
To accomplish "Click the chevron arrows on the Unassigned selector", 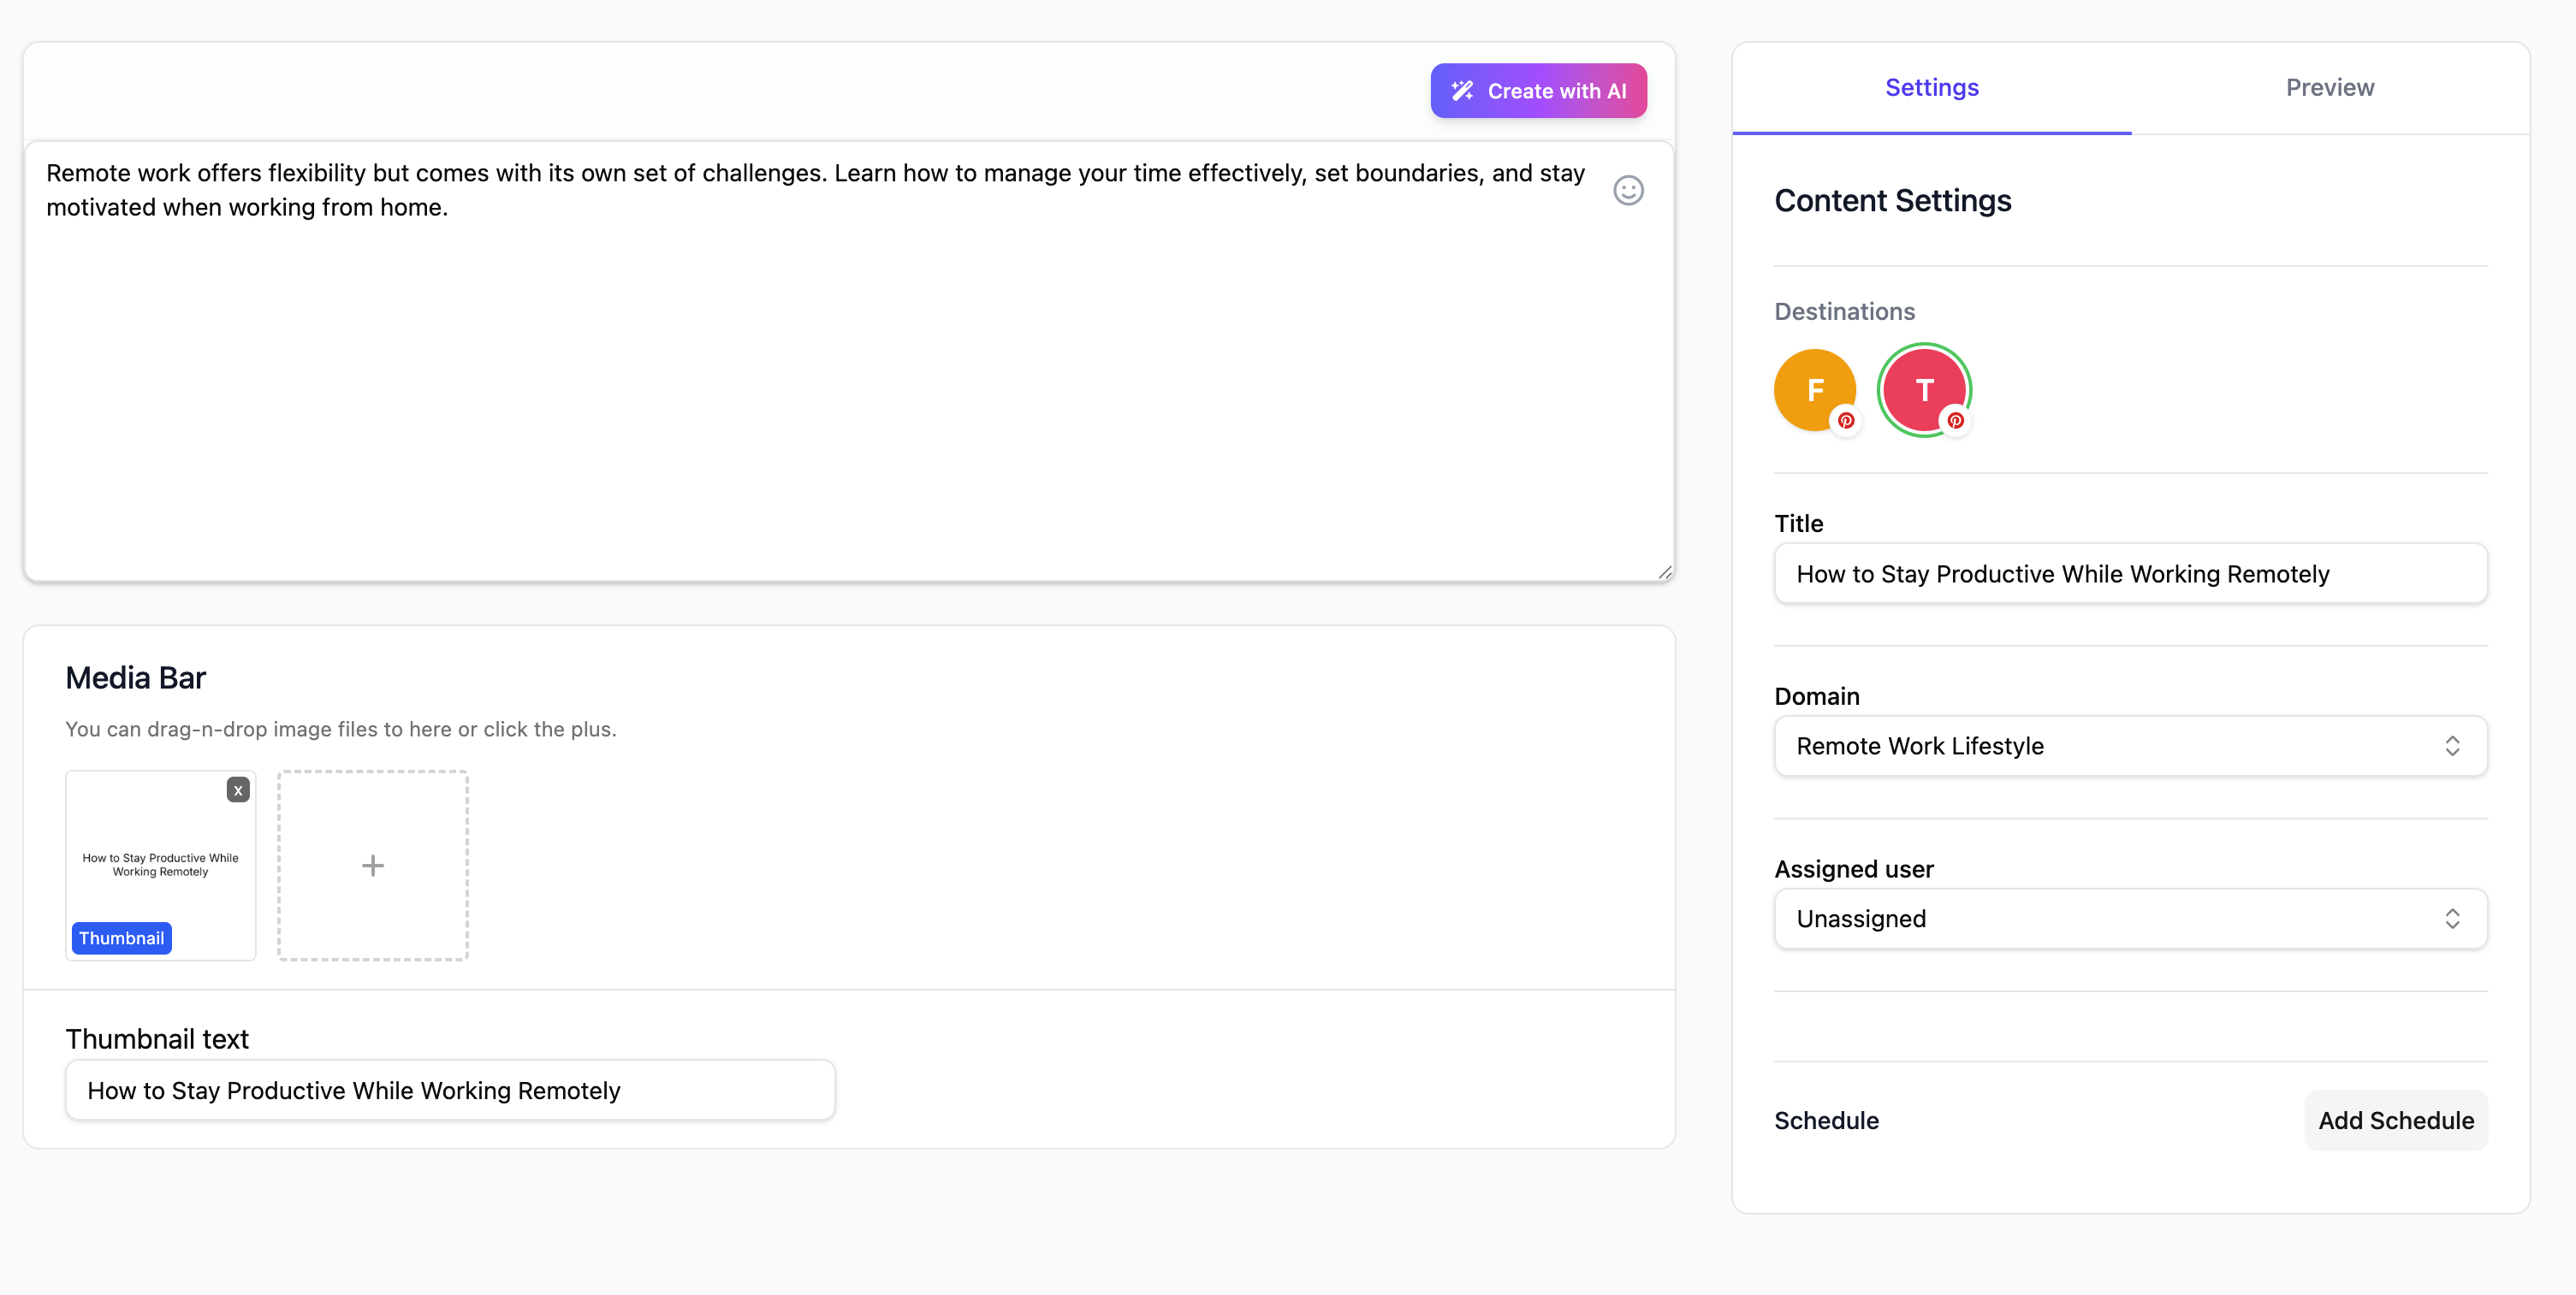I will tap(2452, 919).
